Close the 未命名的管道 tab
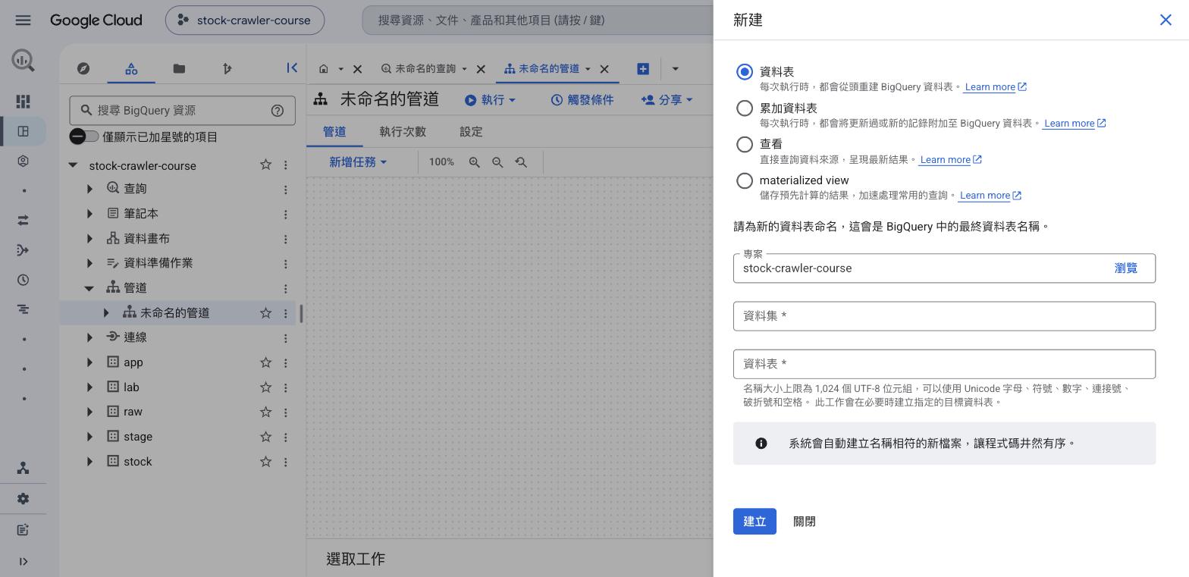Image resolution: width=1189 pixels, height=577 pixels. tap(604, 69)
